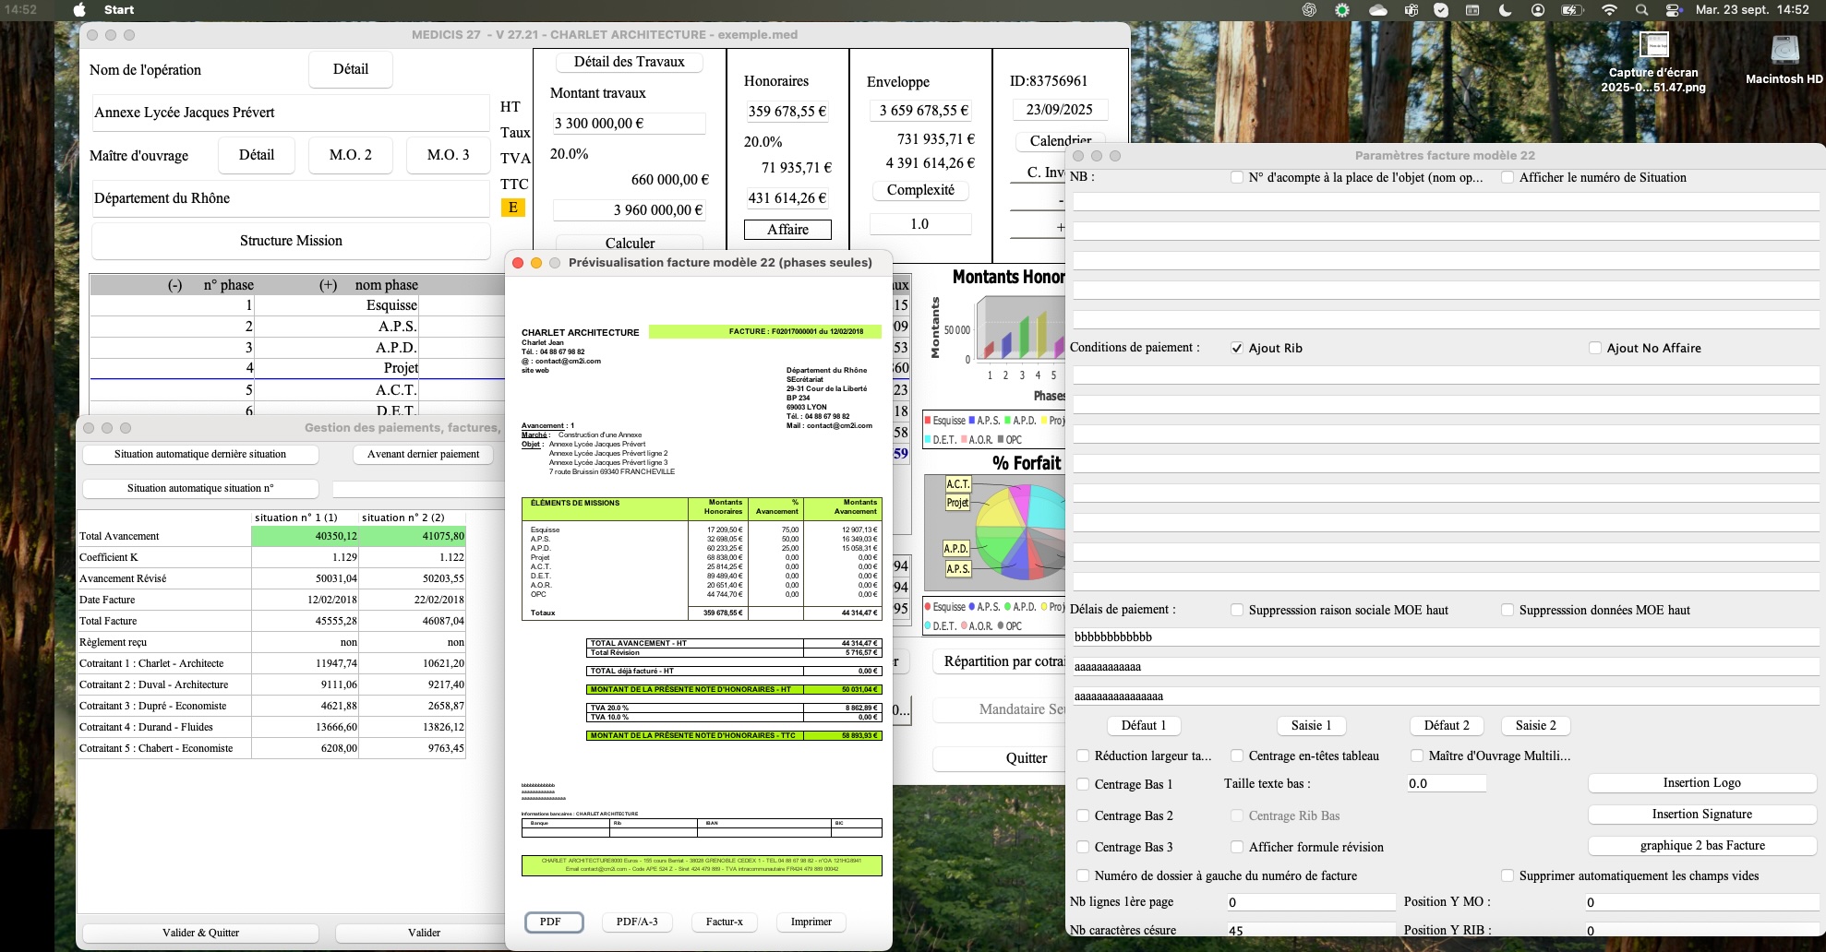1826x952 pixels.
Task: Export invoice as Factur-x
Action: (724, 922)
